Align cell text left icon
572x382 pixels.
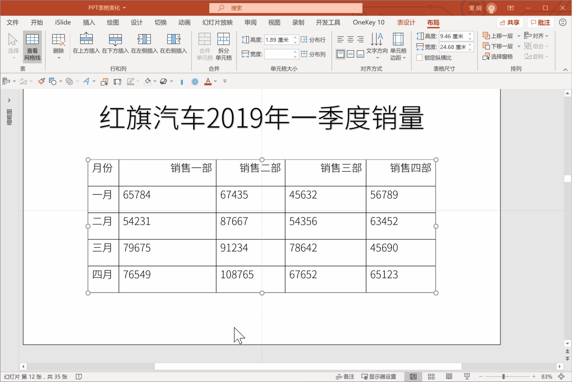click(x=341, y=40)
